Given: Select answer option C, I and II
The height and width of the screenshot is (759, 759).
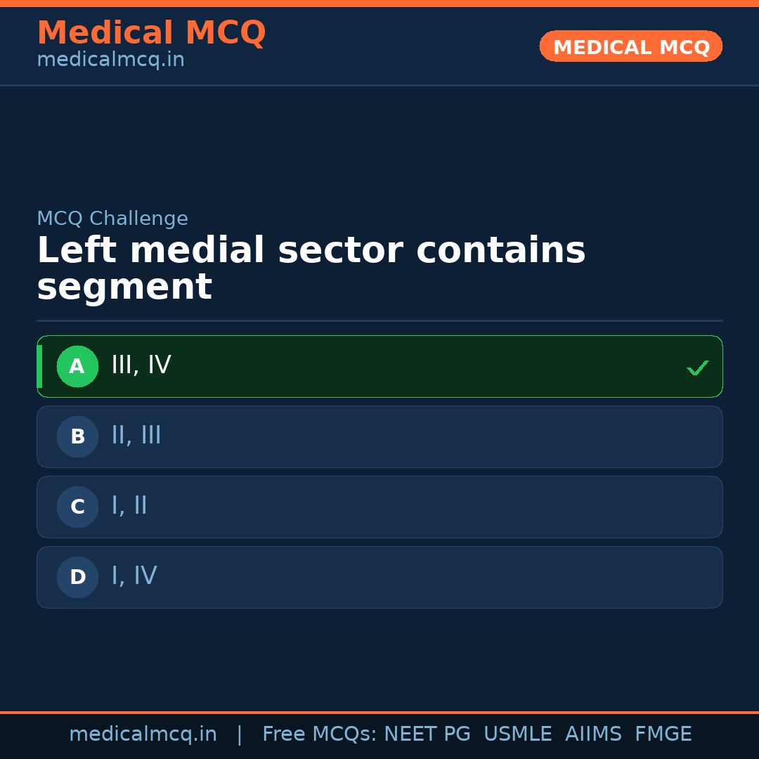Looking at the screenshot, I should (x=379, y=507).
